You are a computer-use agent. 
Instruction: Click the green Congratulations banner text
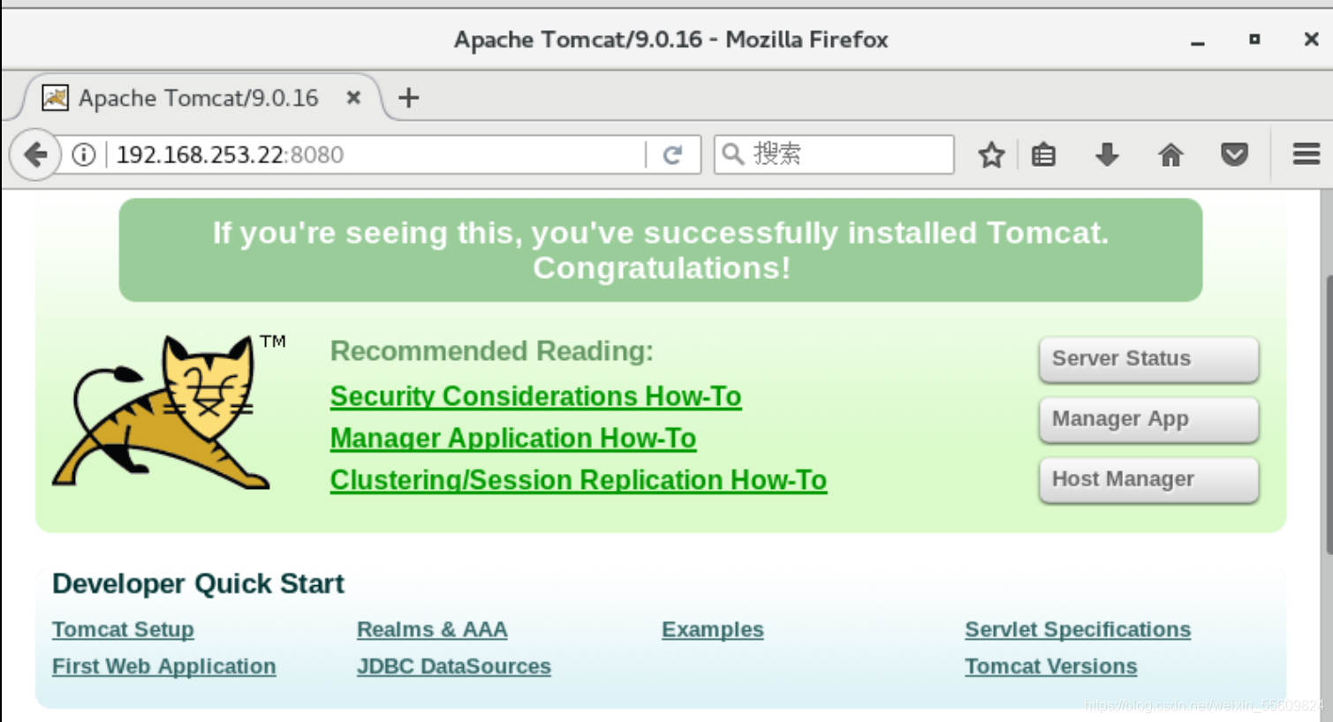661,251
